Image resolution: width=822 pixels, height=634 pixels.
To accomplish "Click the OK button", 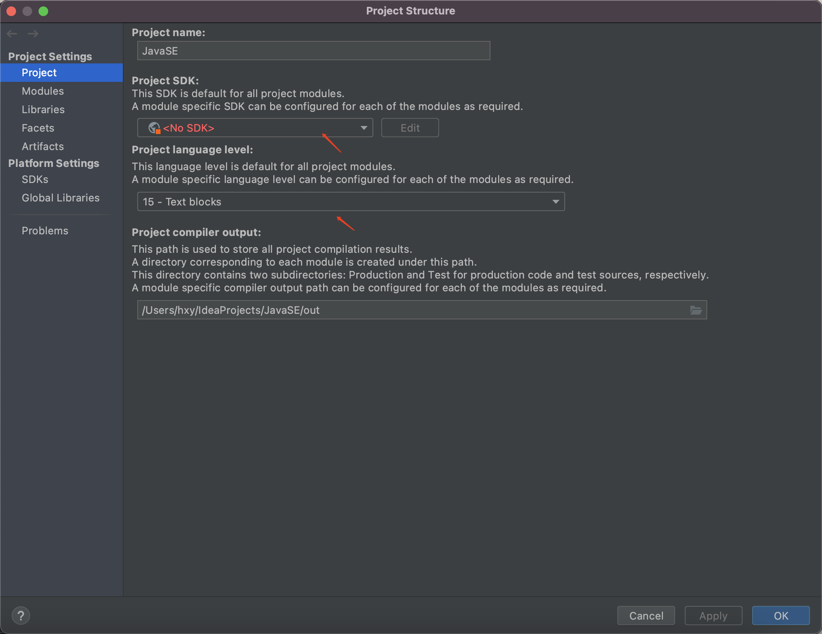I will click(x=781, y=616).
